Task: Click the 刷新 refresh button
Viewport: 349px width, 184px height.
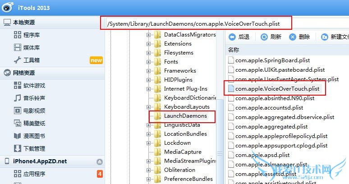Action: pyautogui.click(x=271, y=37)
